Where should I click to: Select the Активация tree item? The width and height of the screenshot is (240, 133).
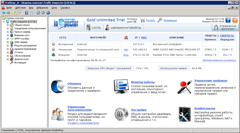(20, 63)
